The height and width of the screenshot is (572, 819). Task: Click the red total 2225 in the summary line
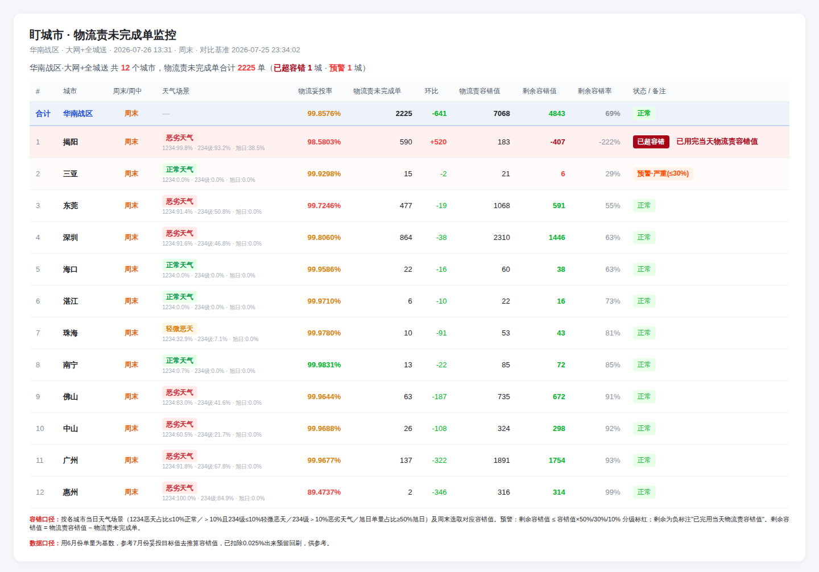[x=246, y=68]
